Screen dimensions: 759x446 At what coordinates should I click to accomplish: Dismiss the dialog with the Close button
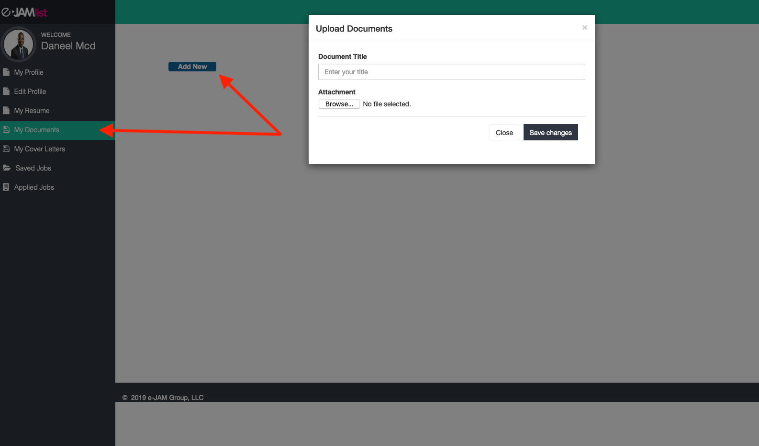pos(504,133)
